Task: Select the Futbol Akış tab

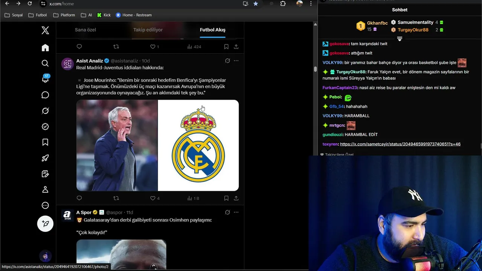Action: tap(213, 30)
